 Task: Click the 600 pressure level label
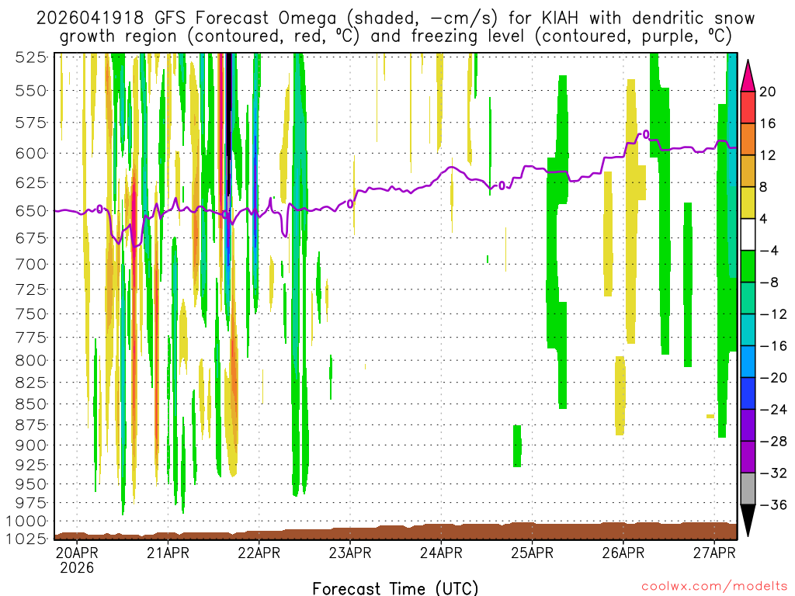pos(31,153)
